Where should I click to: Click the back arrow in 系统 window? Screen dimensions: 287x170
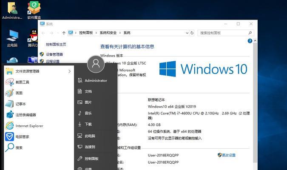[x=43, y=33]
